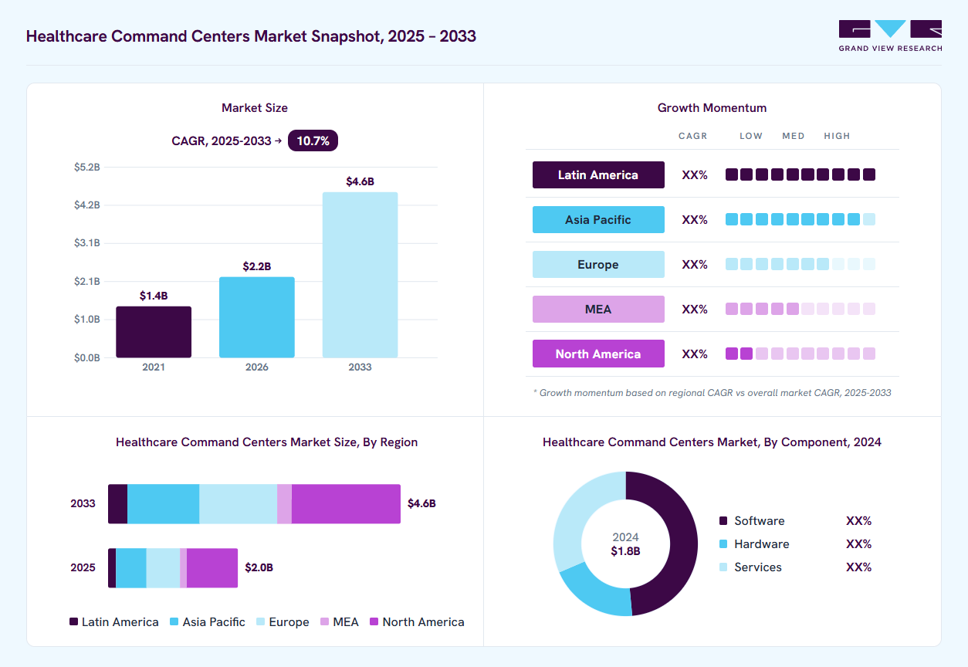Click the '$1.4B' label above 2021 bar
The height and width of the screenshot is (667, 968).
(154, 296)
